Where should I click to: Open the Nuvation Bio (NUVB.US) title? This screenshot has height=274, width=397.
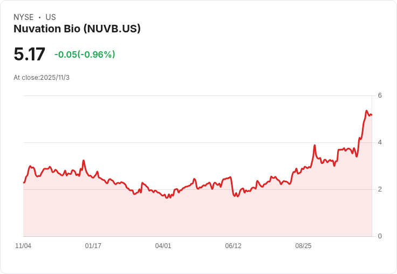click(77, 29)
